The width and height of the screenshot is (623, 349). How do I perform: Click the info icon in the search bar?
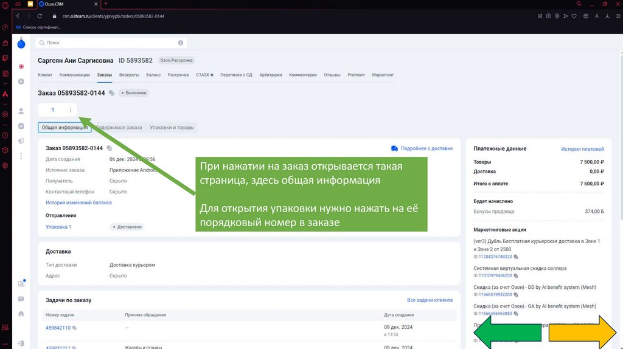(x=180, y=43)
